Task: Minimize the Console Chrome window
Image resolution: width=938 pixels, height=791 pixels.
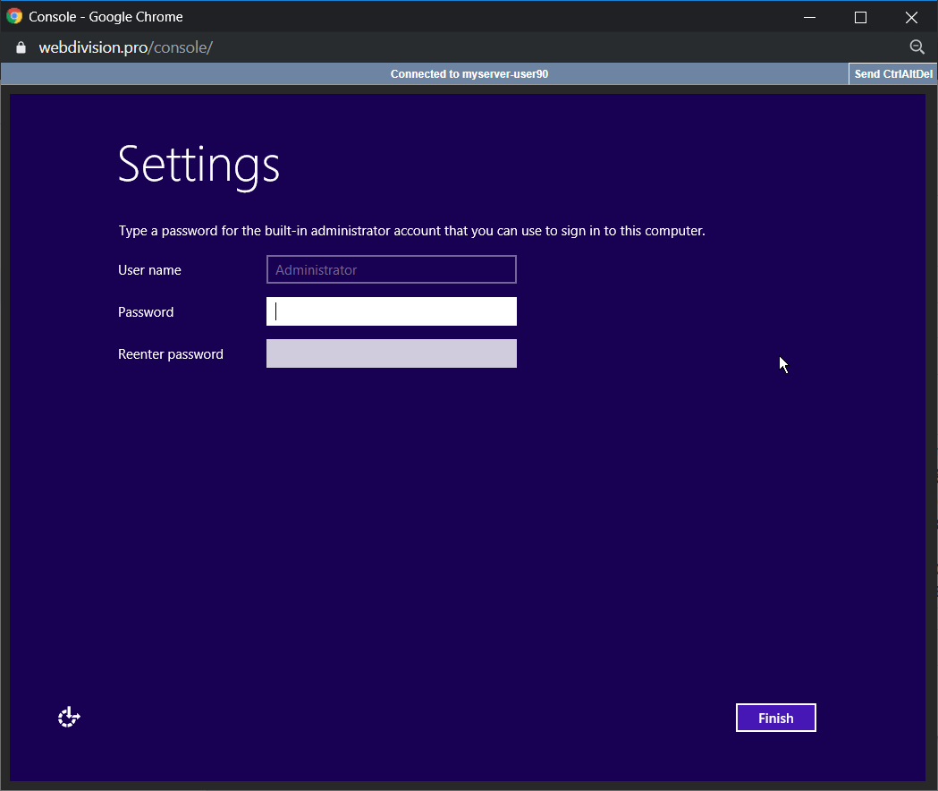Action: (809, 17)
